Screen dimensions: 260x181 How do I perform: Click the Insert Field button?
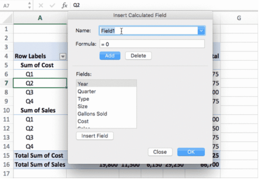(95, 136)
